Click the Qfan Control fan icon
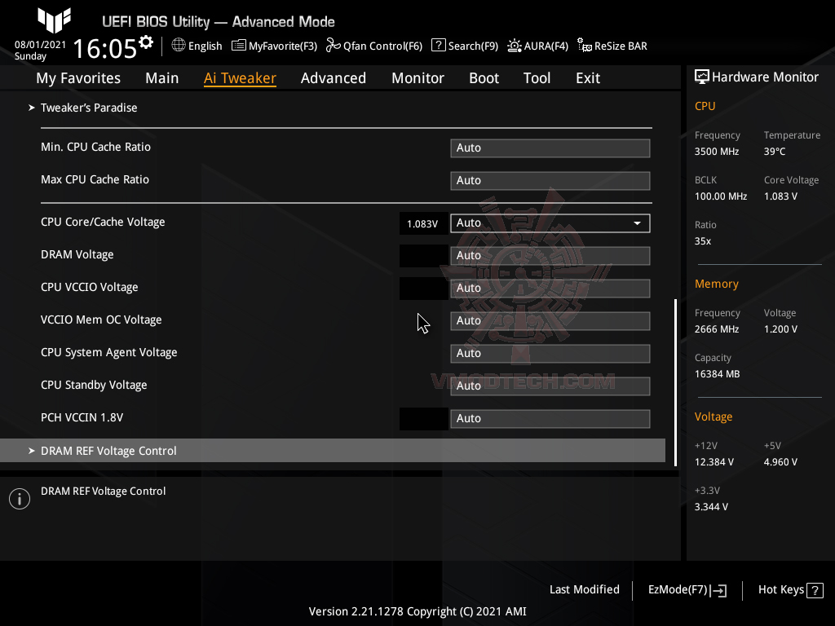The height and width of the screenshot is (626, 835). pos(333,46)
